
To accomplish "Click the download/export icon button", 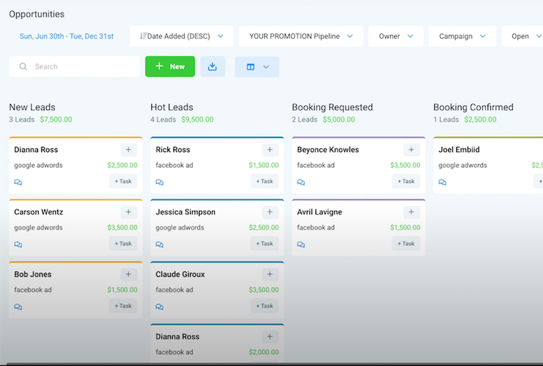I will [x=213, y=67].
